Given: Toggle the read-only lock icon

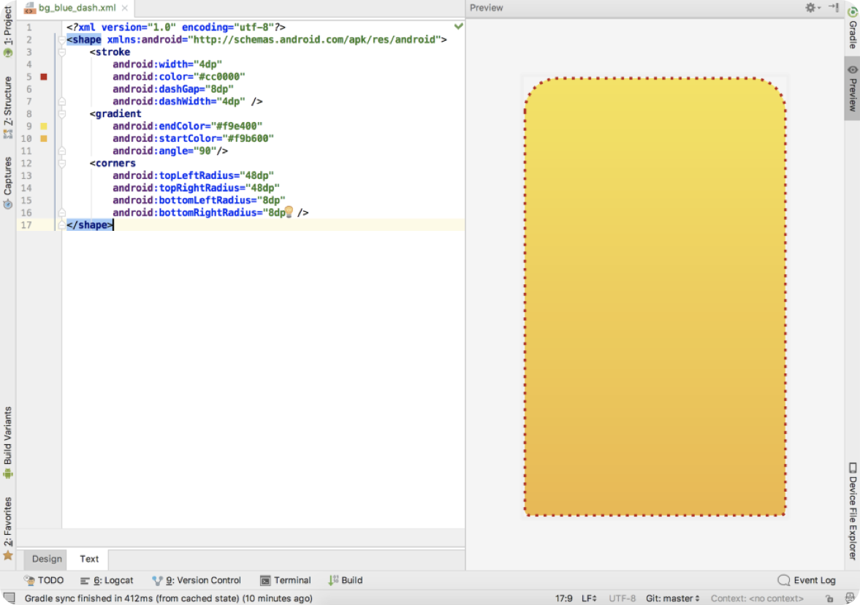Looking at the screenshot, I should [x=829, y=598].
